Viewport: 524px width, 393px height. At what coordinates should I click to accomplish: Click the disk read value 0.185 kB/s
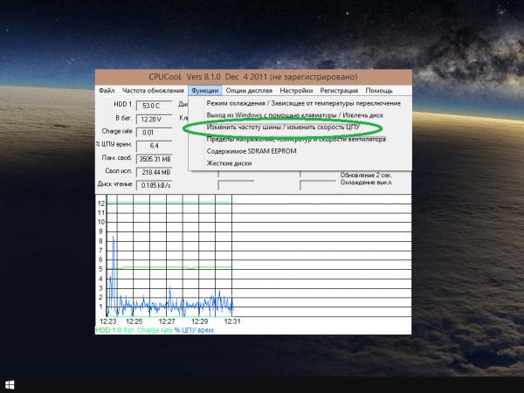(154, 185)
